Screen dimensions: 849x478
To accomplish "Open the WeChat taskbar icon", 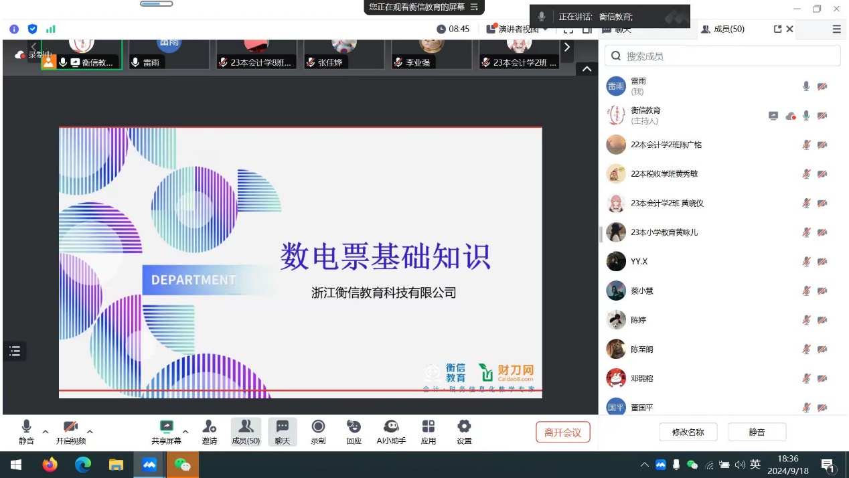I will tap(182, 465).
